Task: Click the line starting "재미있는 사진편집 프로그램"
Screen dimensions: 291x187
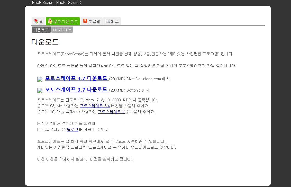Action: [106, 147]
